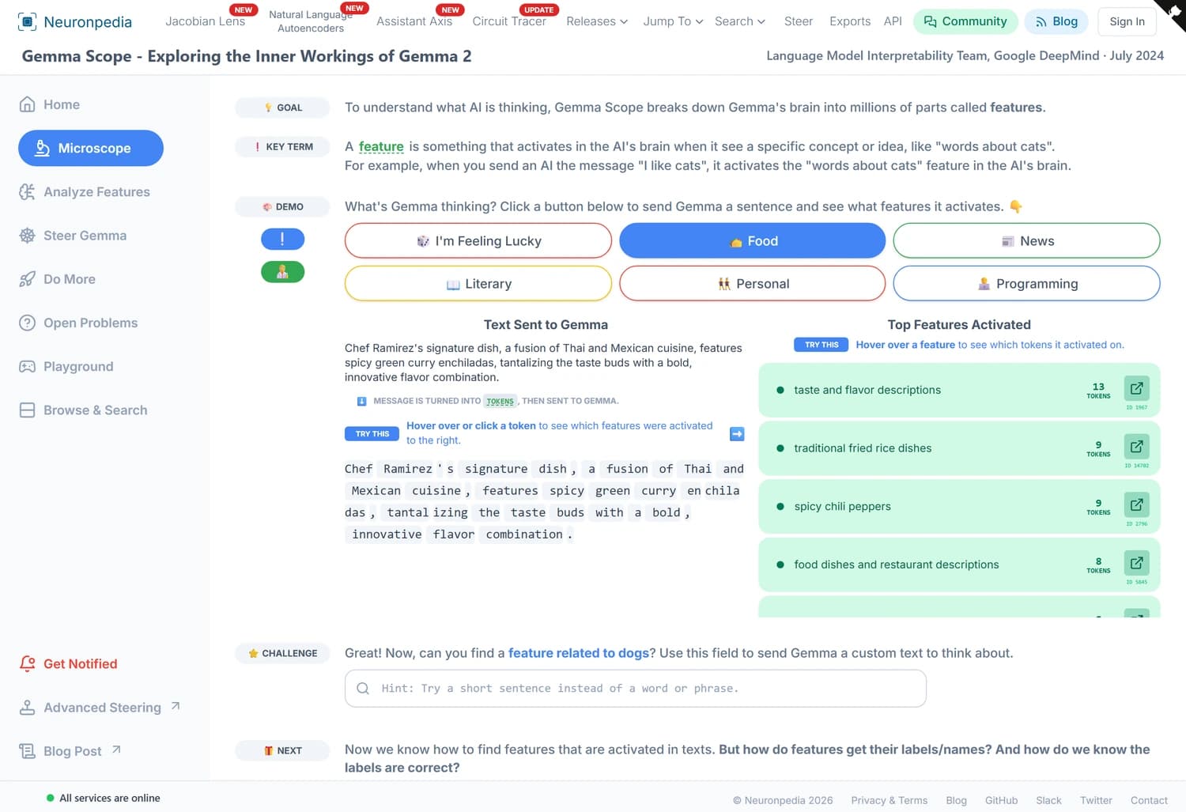Open external link for food dishes and restaurant descriptions

coord(1136,563)
